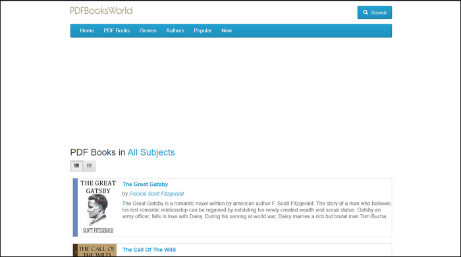Screen dimensions: 461x257
Task: Browse the Genres menu item
Action: pos(148,30)
